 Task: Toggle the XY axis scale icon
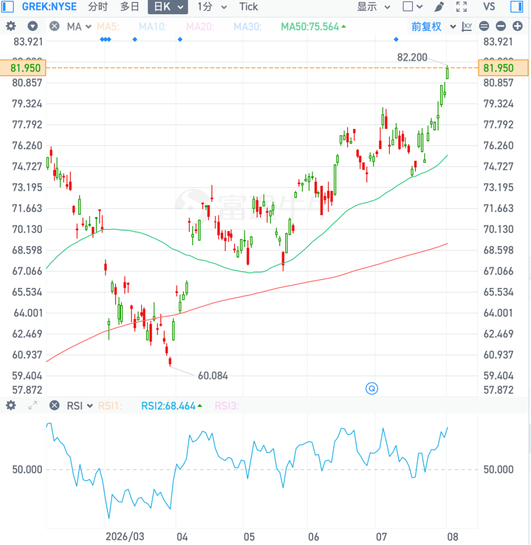(x=467, y=27)
